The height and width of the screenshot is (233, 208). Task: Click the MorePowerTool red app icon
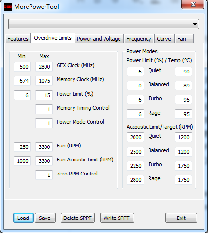click(8, 7)
